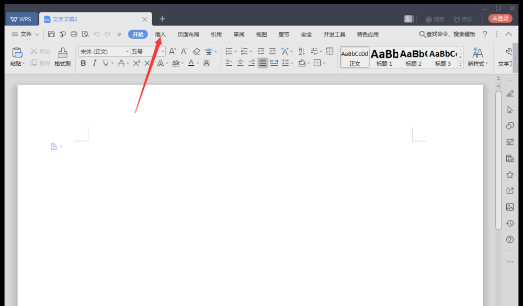
Task: Click the WPS home tab
Action: (x=21, y=19)
